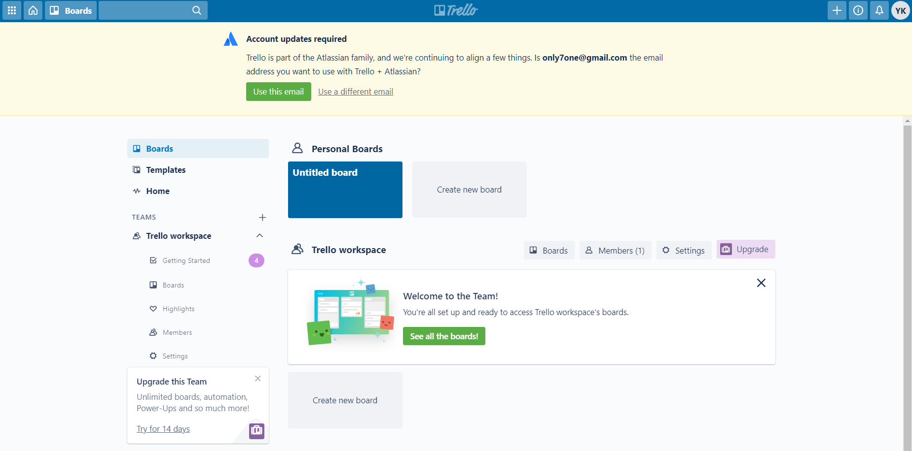This screenshot has height=451, width=912.
Task: Open the create plus button in header
Action: (x=837, y=10)
